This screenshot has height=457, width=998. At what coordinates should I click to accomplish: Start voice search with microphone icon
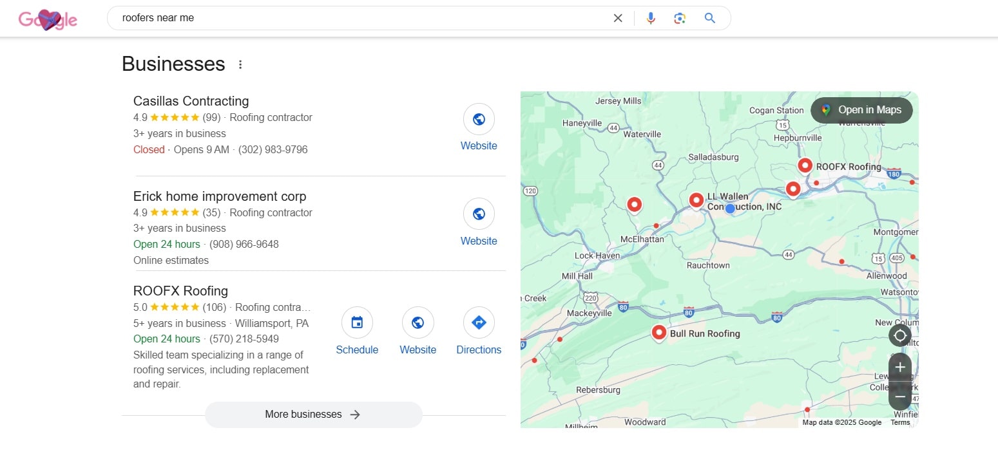(651, 18)
